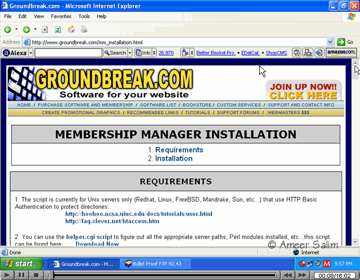The width and height of the screenshot is (360, 280).
Task: Go forward with the green Forward arrow
Action: click(26, 29)
